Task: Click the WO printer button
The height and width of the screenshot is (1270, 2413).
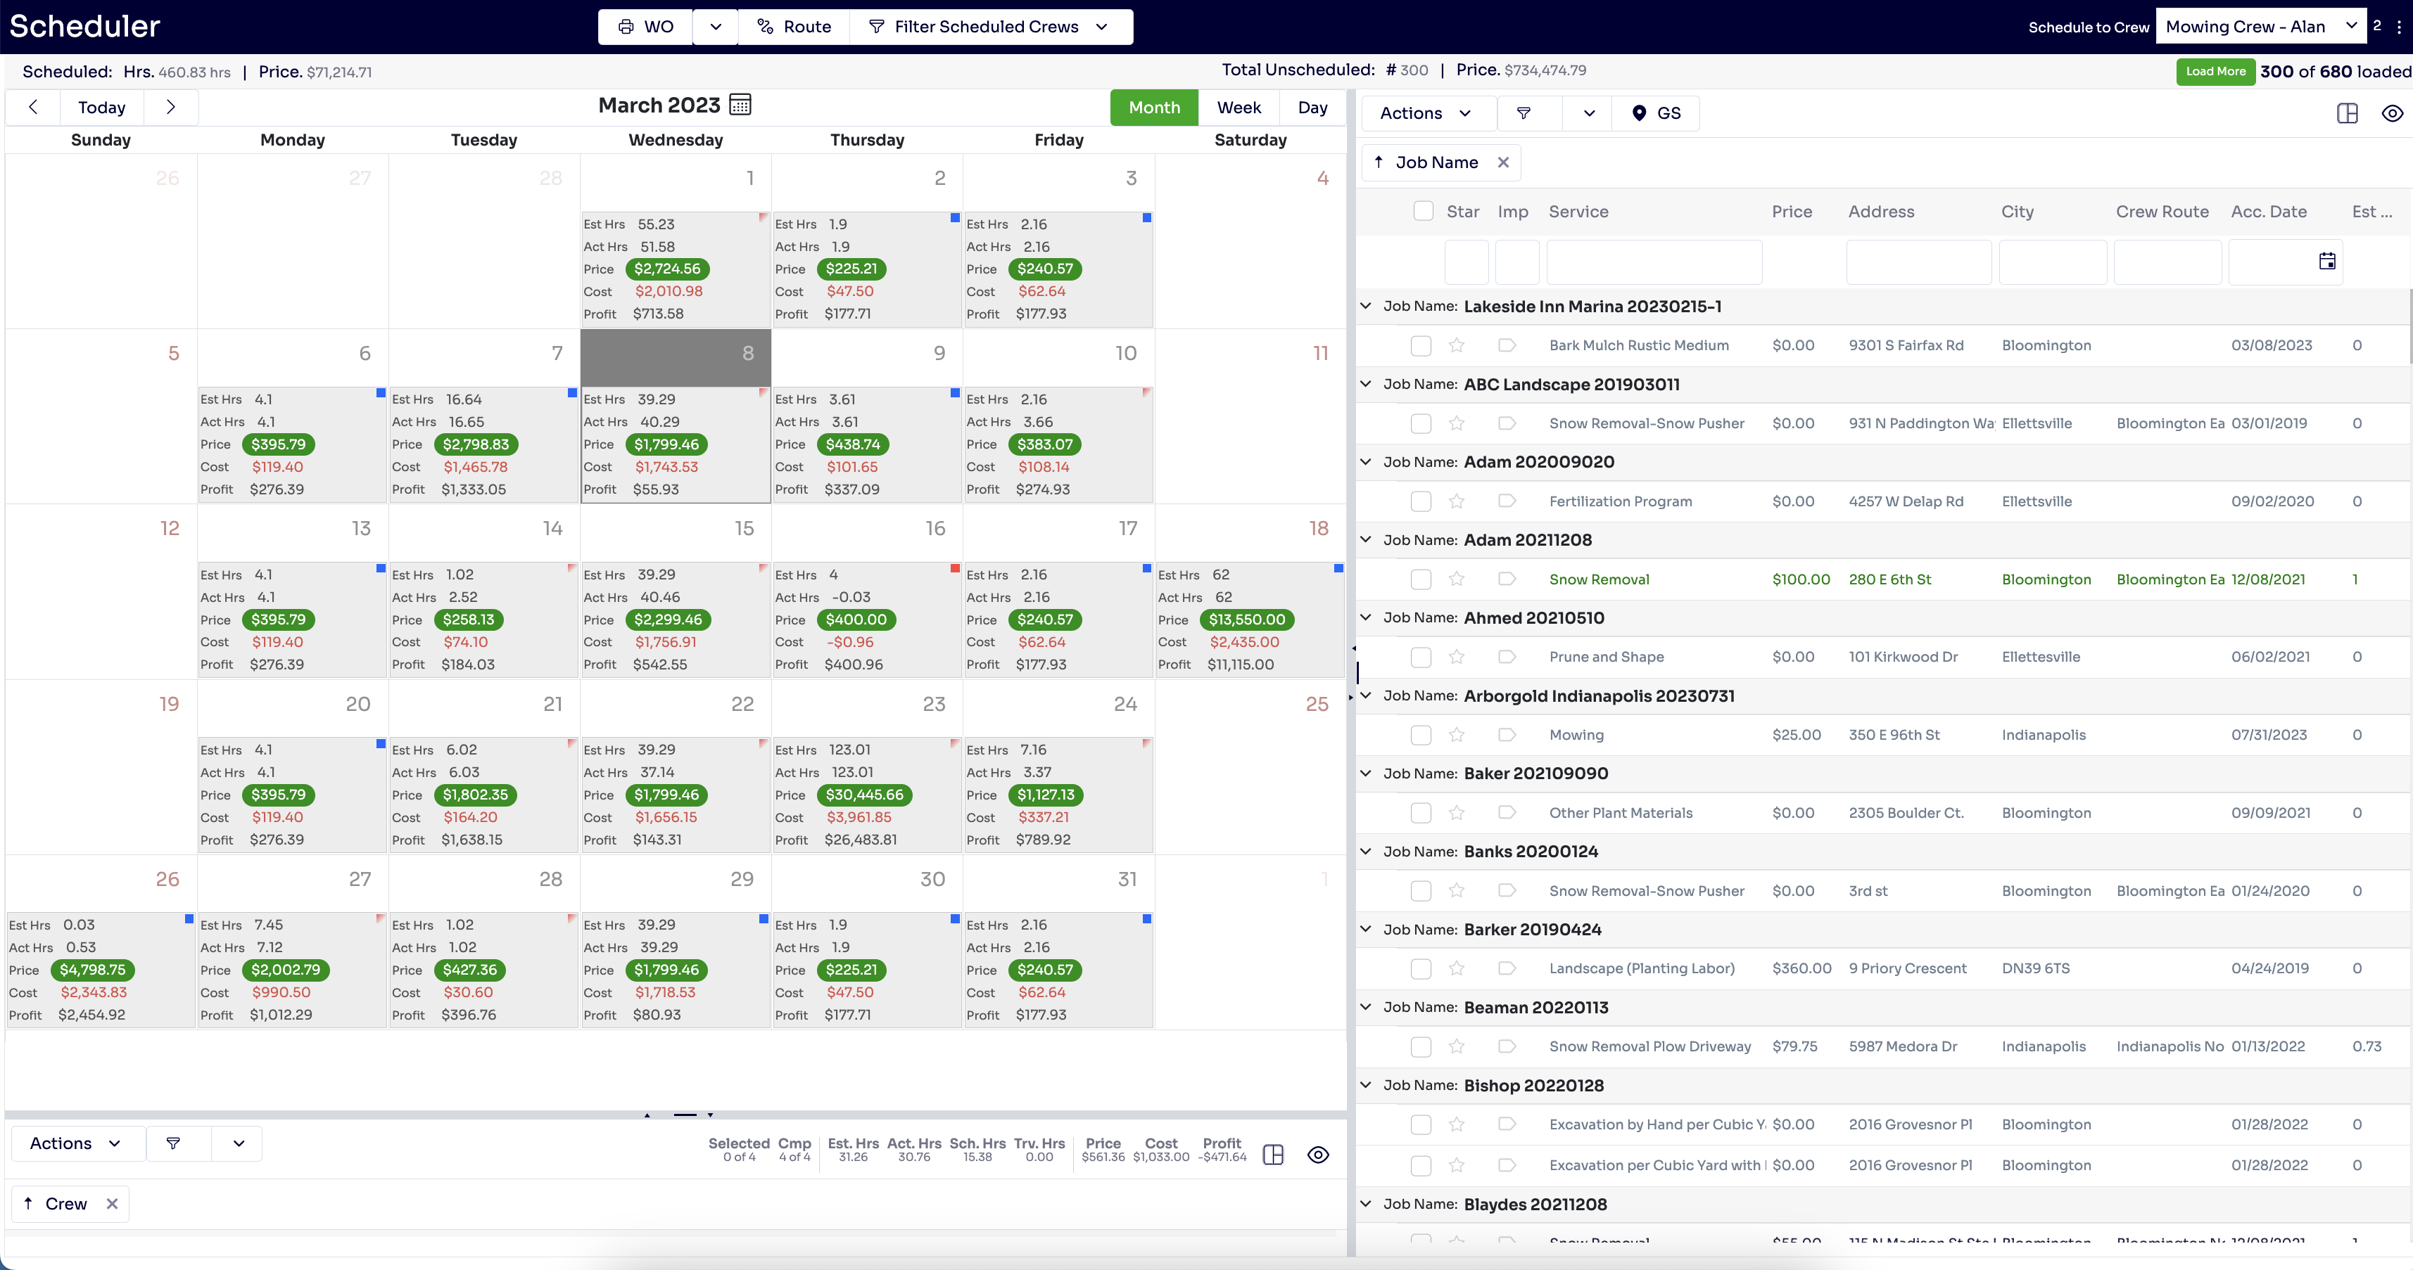Action: [x=645, y=26]
